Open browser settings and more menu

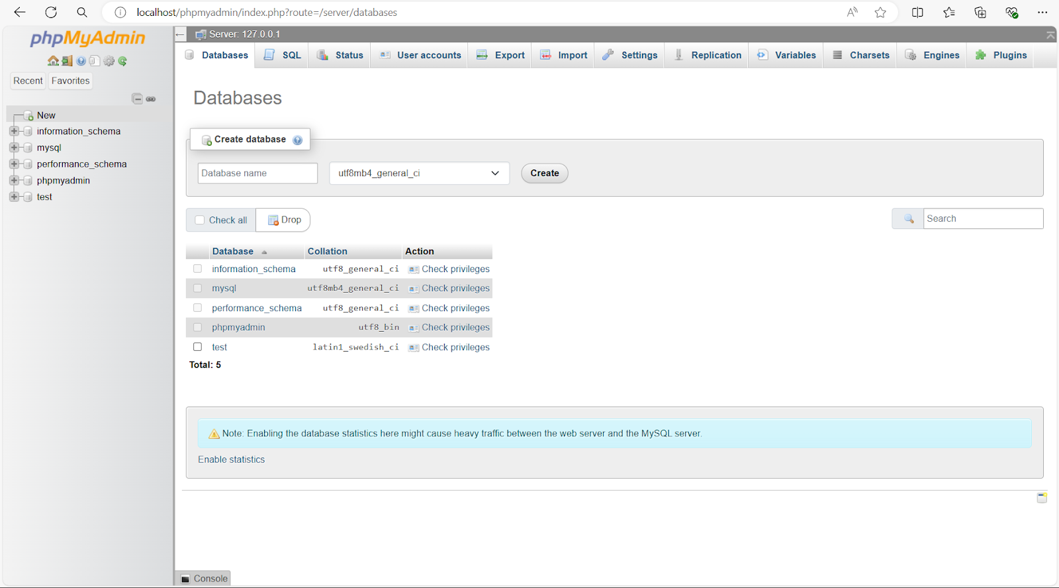pos(1042,12)
